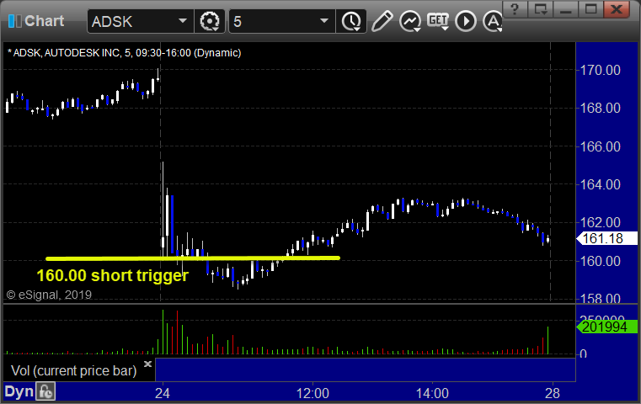The height and width of the screenshot is (404, 641).
Task: Maximize the chart window
Action: point(590,8)
